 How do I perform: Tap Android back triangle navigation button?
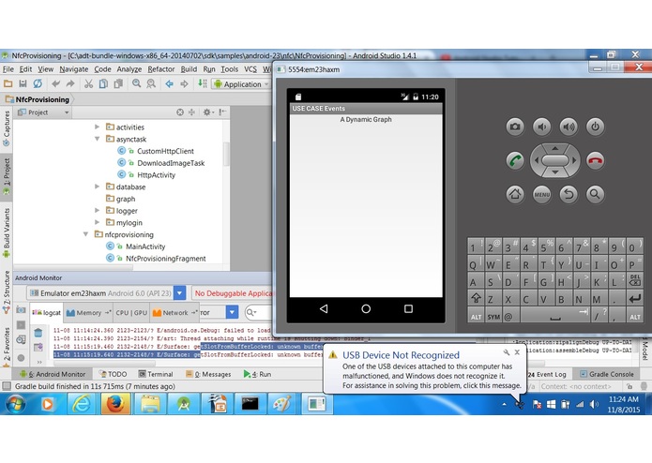324,308
